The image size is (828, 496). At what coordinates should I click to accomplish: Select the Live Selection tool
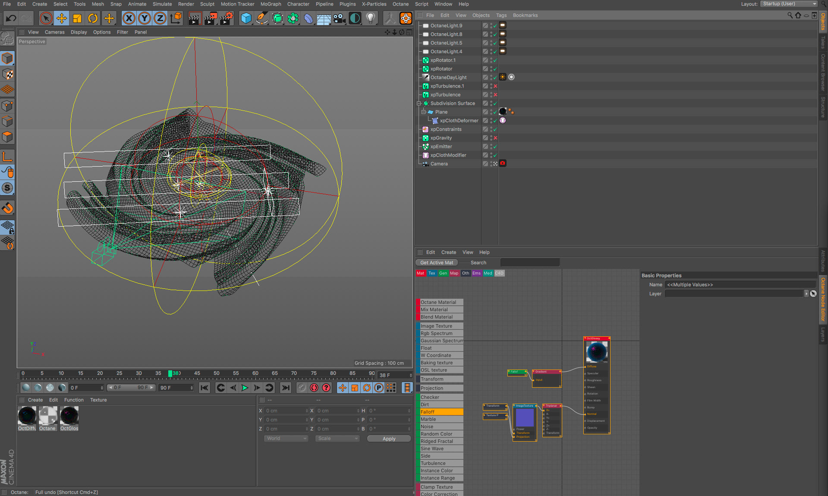[x=46, y=18]
